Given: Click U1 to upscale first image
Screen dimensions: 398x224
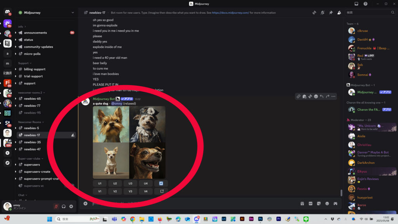Looking at the screenshot, I should click(x=100, y=184).
